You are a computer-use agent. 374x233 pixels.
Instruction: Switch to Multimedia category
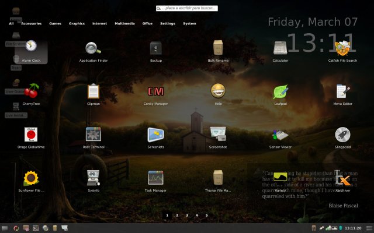124,23
